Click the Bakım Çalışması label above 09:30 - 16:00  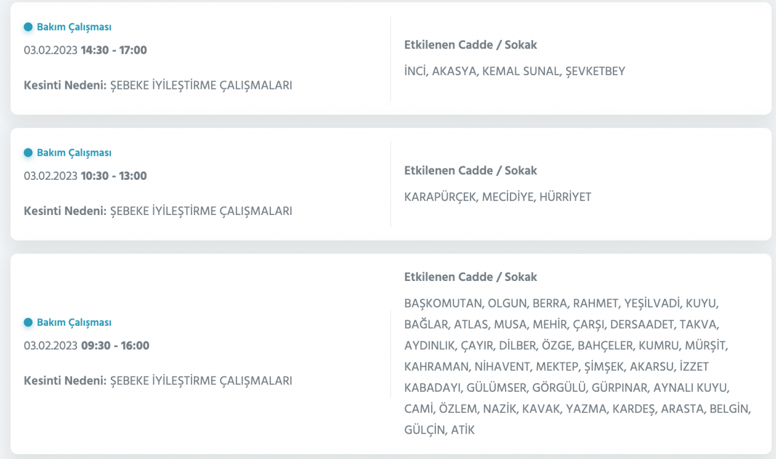click(74, 323)
